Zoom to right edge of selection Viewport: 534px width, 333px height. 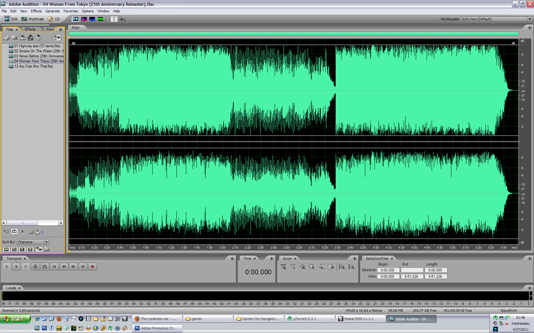coord(331,267)
